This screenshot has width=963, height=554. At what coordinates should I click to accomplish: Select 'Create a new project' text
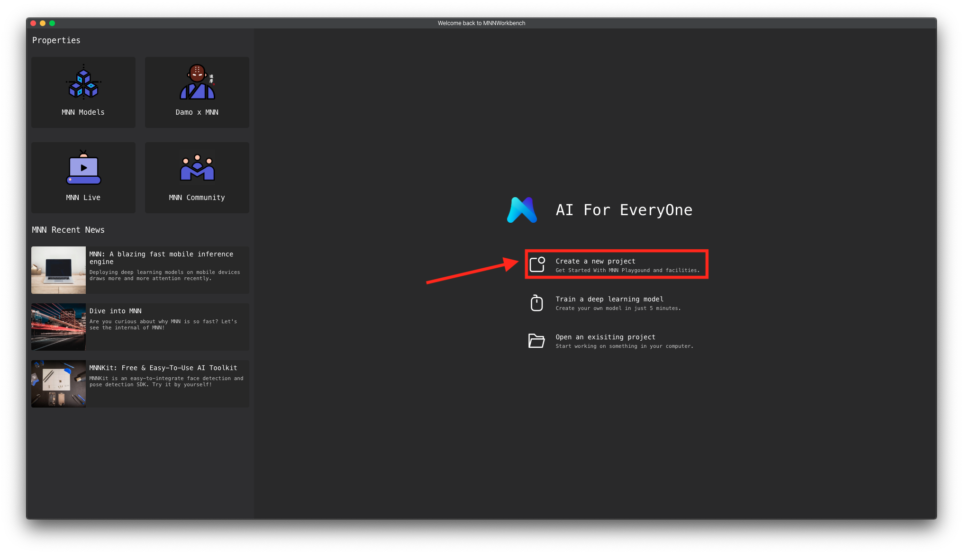[x=595, y=261]
